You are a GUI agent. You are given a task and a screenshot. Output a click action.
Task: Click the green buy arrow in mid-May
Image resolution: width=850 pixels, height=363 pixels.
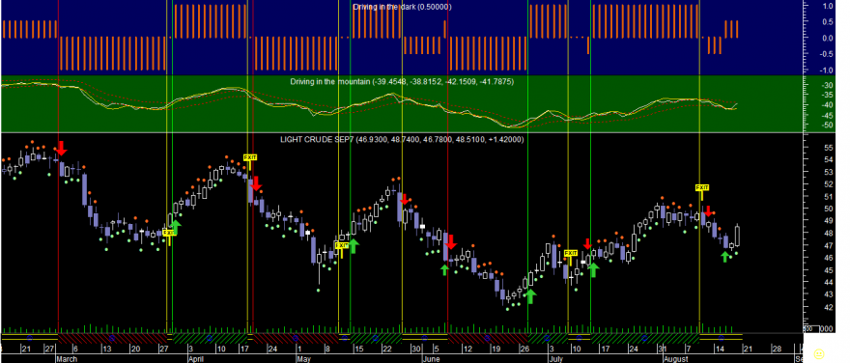click(354, 246)
